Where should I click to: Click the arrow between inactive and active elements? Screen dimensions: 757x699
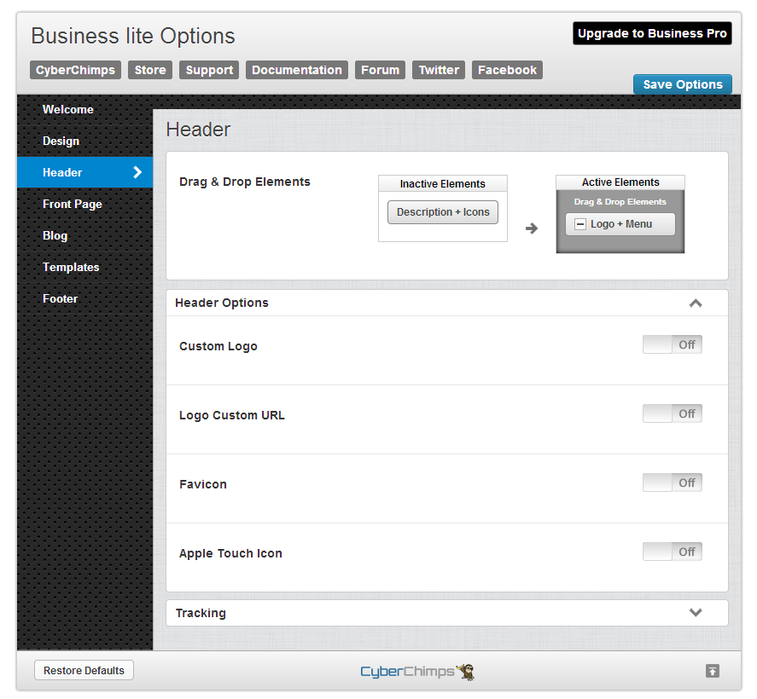tap(531, 228)
